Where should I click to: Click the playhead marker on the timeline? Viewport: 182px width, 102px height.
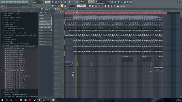tap(76, 12)
